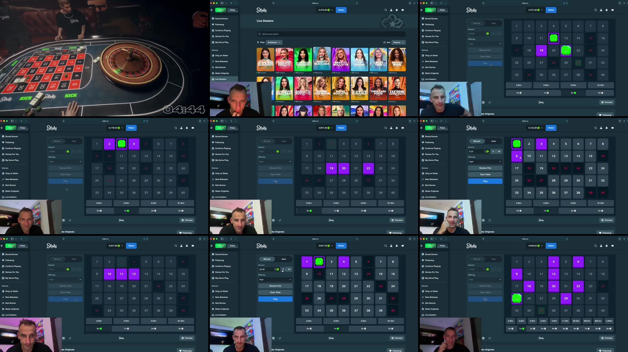Open notifications bell in window with balance 5,376.48
This screenshot has width=628, height=352.
[397, 10]
